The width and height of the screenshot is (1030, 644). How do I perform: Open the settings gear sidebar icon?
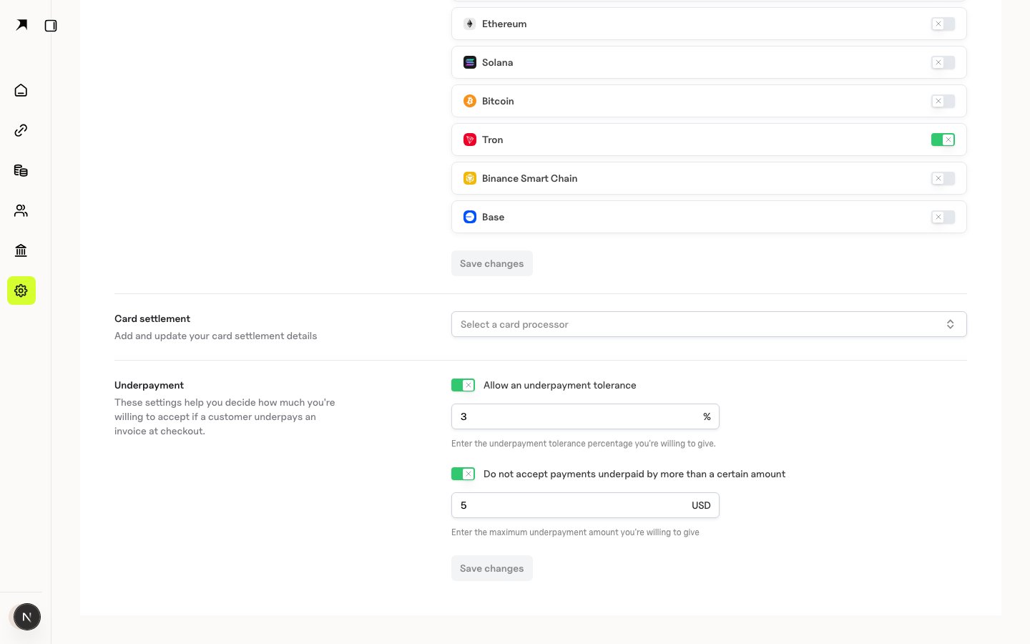pos(21,291)
